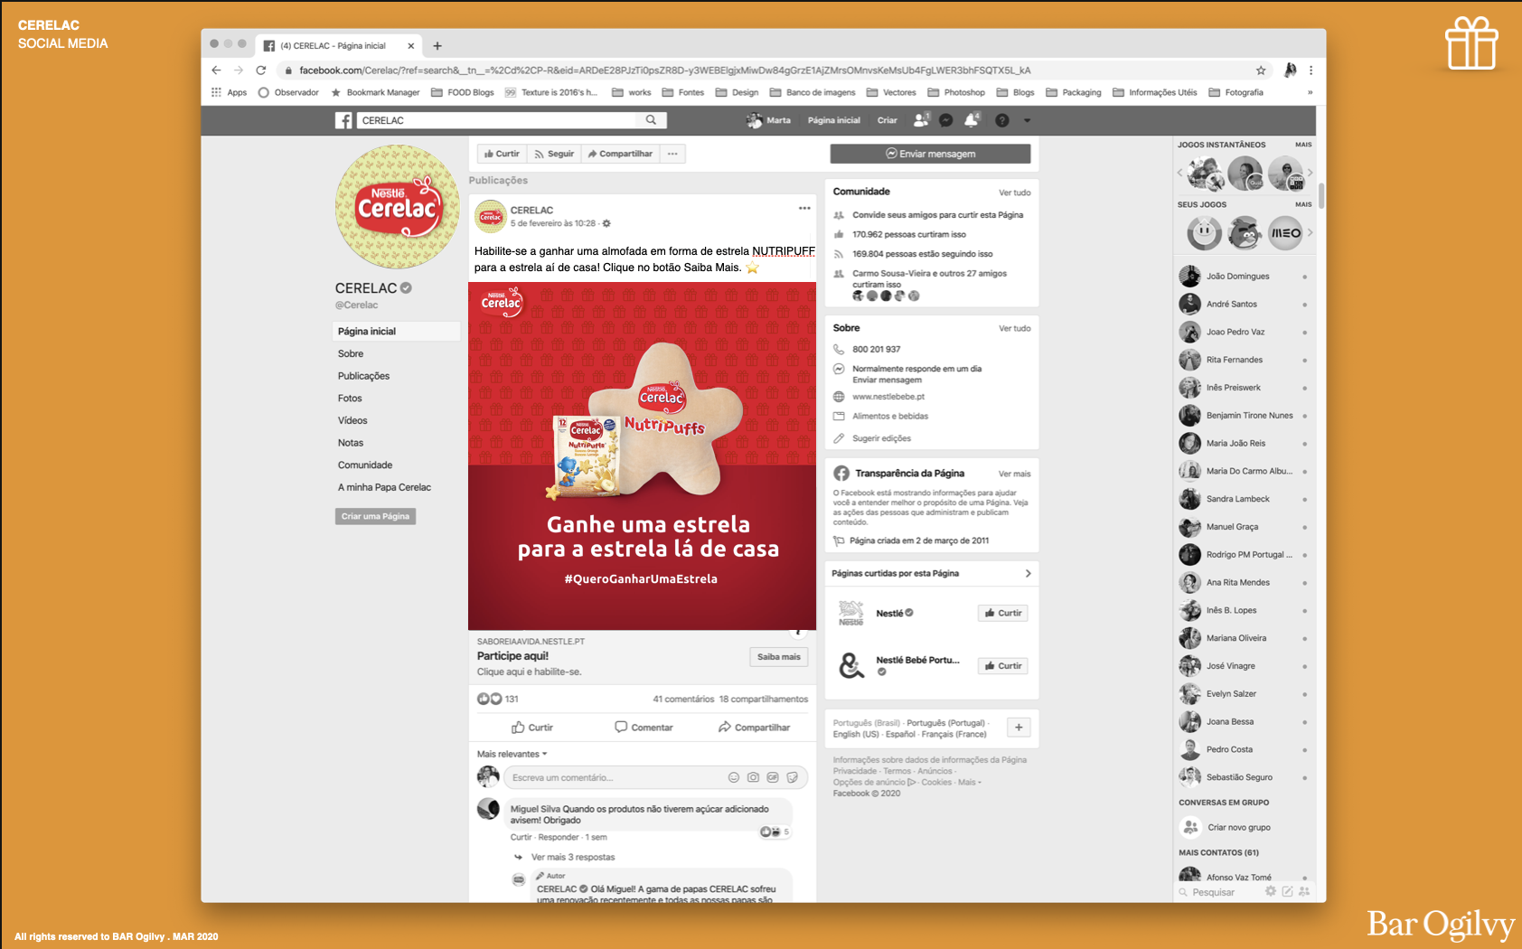Click Ver tudo in Comunidade section
The width and height of the screenshot is (1522, 949).
click(1014, 193)
